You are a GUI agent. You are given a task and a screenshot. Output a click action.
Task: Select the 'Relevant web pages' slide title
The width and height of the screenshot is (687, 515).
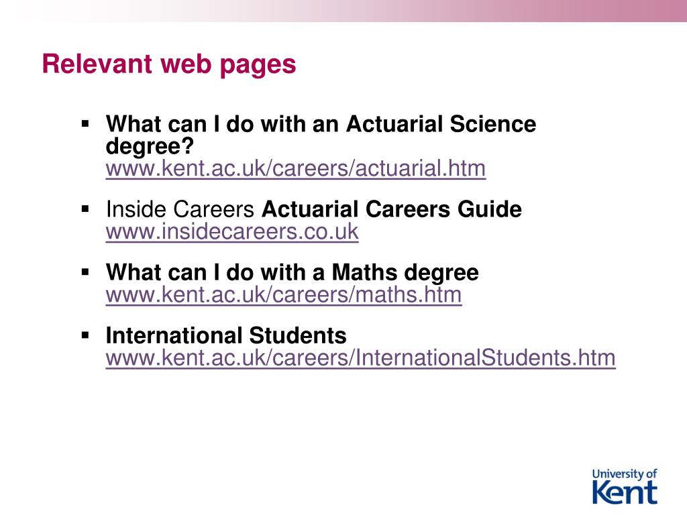click(x=169, y=64)
